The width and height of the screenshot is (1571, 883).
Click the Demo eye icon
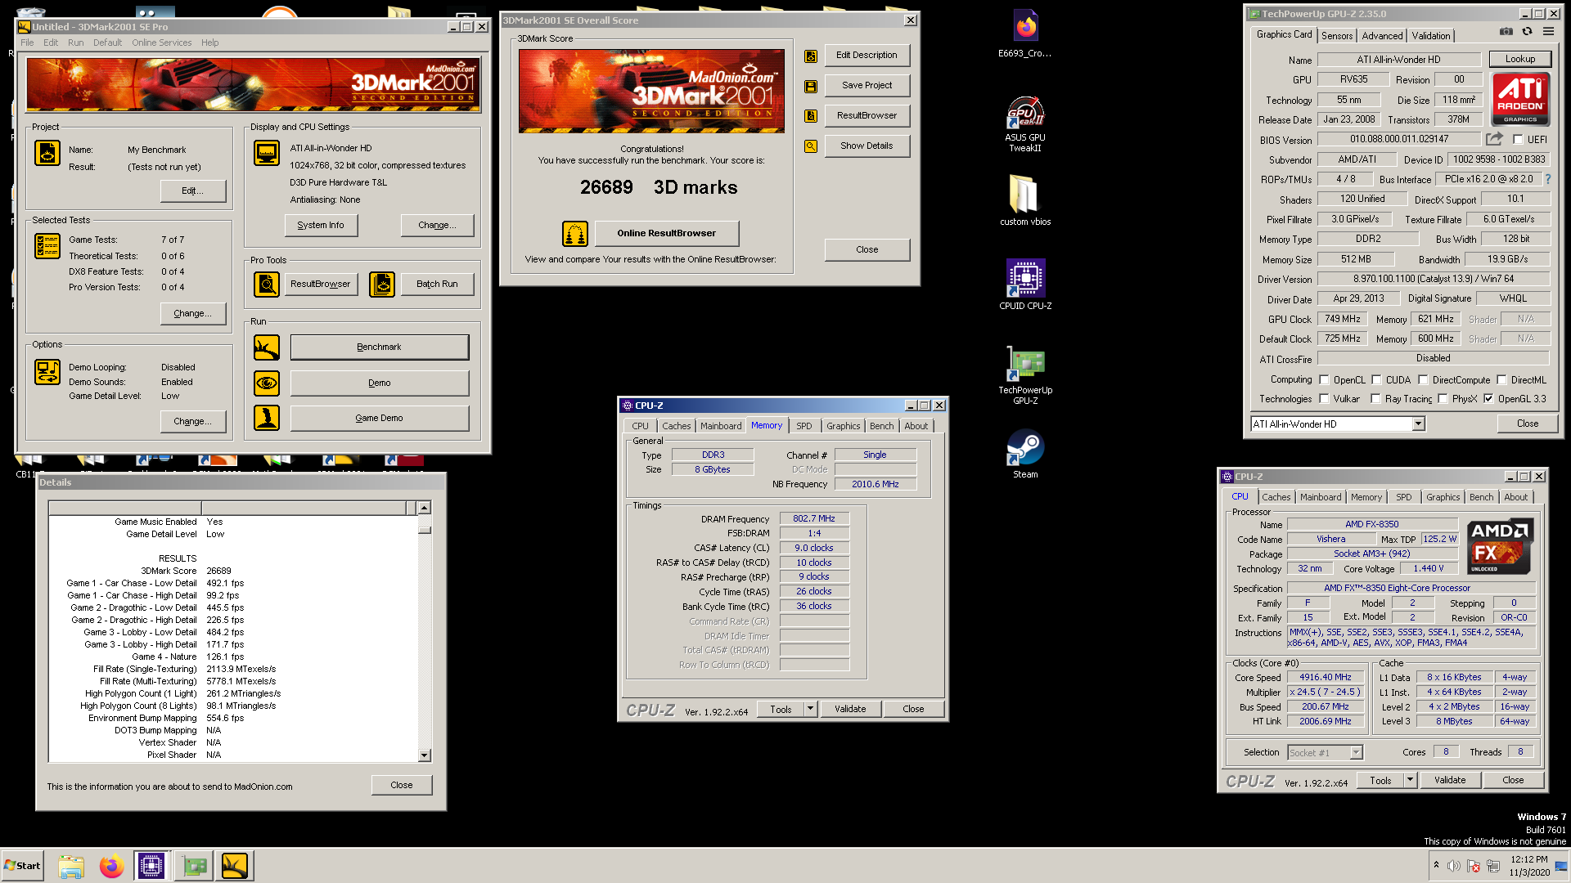tap(267, 383)
